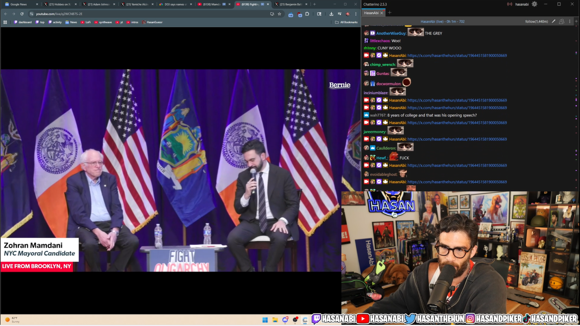Go back in the Chrome browser
Screen dimensions: 580x326
[5, 14]
